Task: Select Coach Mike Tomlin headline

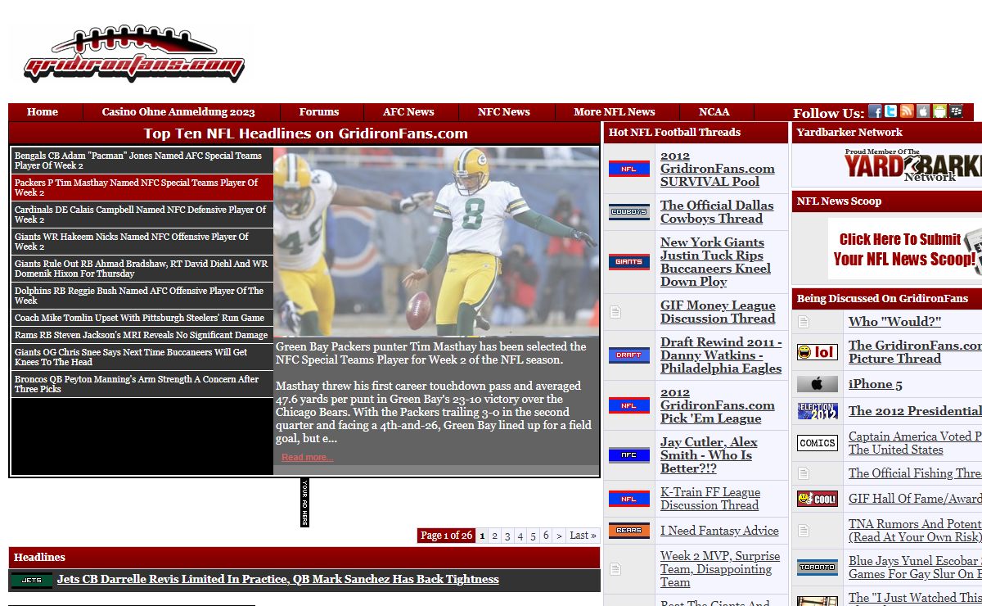Action: click(x=142, y=318)
